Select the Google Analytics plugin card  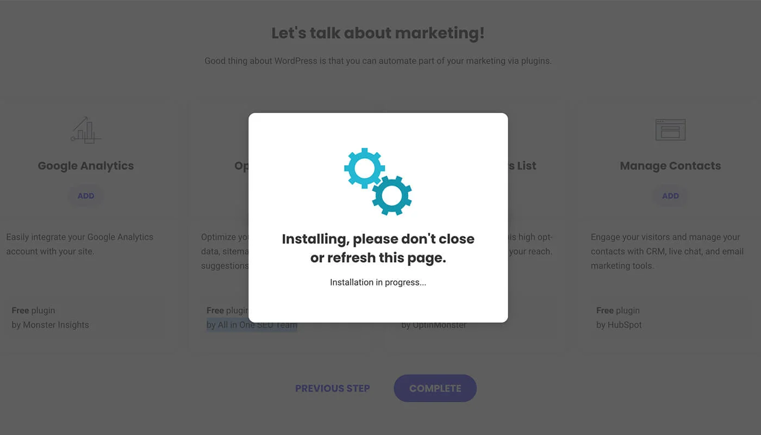[x=85, y=223]
